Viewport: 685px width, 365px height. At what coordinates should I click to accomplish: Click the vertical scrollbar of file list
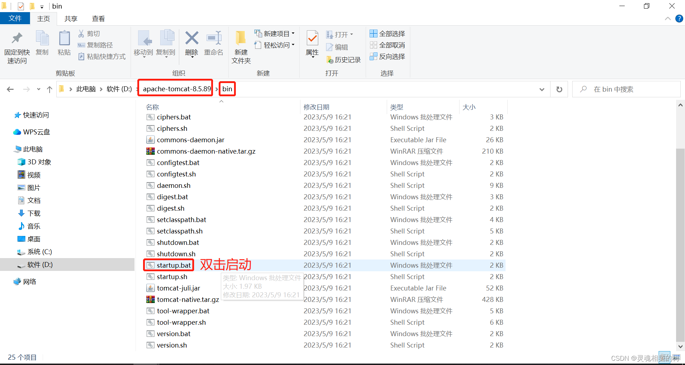(x=680, y=244)
